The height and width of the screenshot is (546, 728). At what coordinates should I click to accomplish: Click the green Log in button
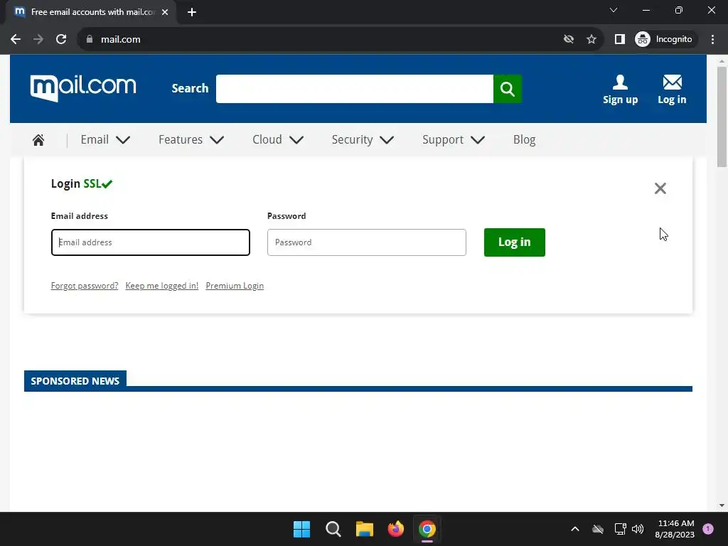click(515, 242)
